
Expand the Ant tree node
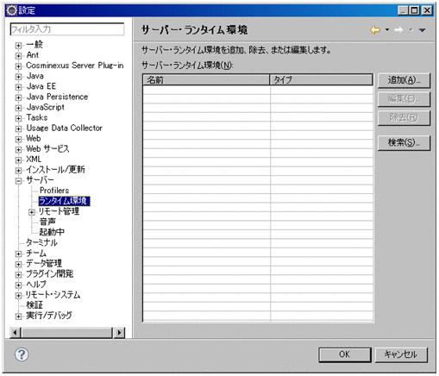point(18,56)
